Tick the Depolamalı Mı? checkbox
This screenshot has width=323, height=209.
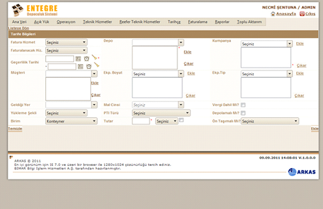click(243, 113)
